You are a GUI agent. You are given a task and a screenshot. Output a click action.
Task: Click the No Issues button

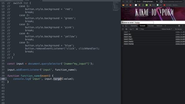[x=178, y=29]
